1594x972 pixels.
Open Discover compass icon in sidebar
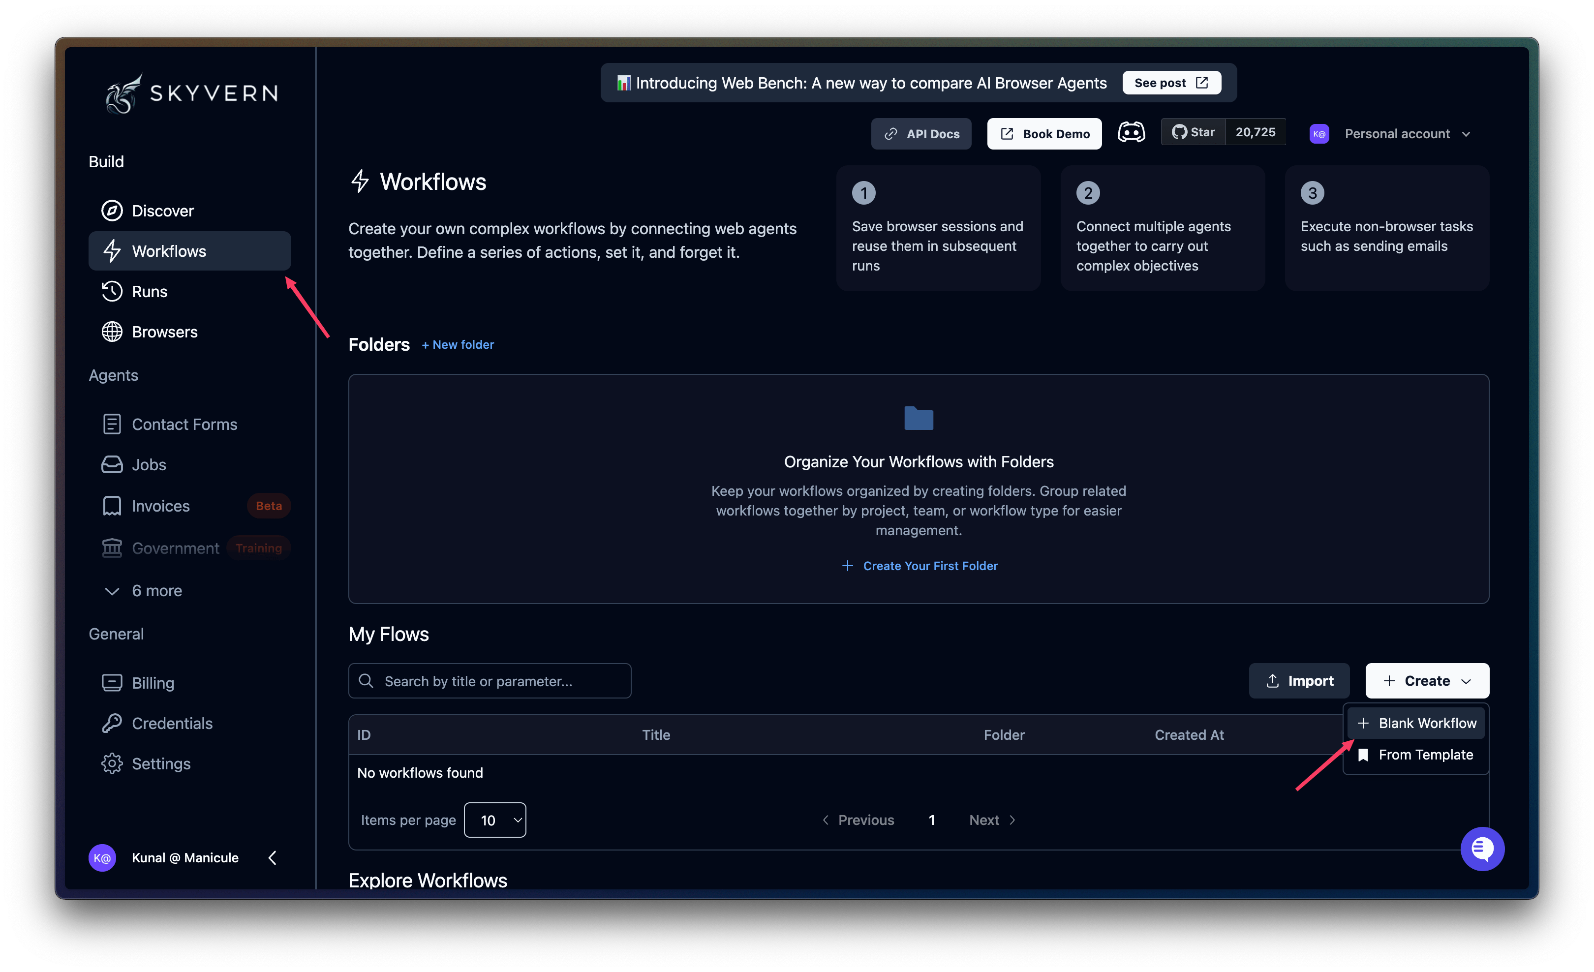(112, 211)
